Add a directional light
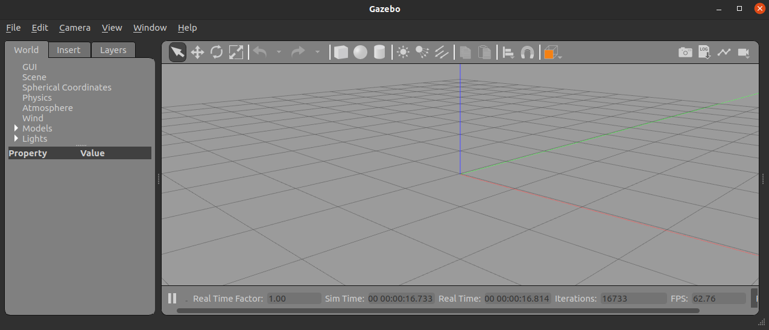Image resolution: width=769 pixels, height=330 pixels. pos(441,52)
